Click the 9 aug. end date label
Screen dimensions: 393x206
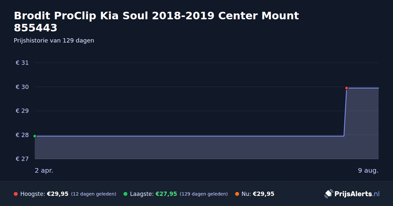[x=368, y=170]
